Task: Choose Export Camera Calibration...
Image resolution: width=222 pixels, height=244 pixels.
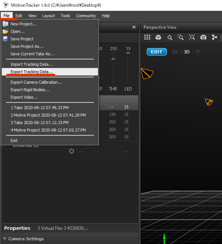Action: [x=50, y=82]
